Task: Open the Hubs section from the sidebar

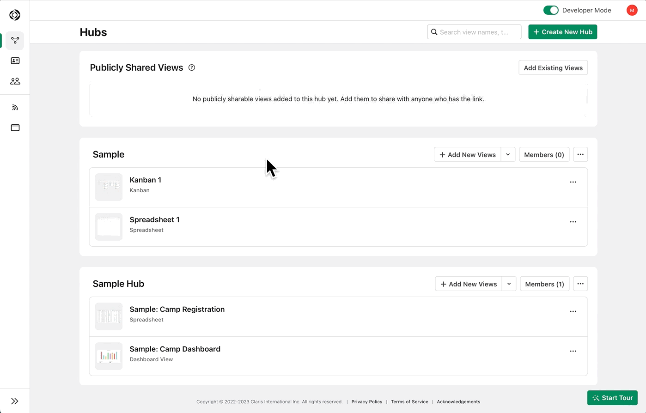Action: (x=15, y=41)
